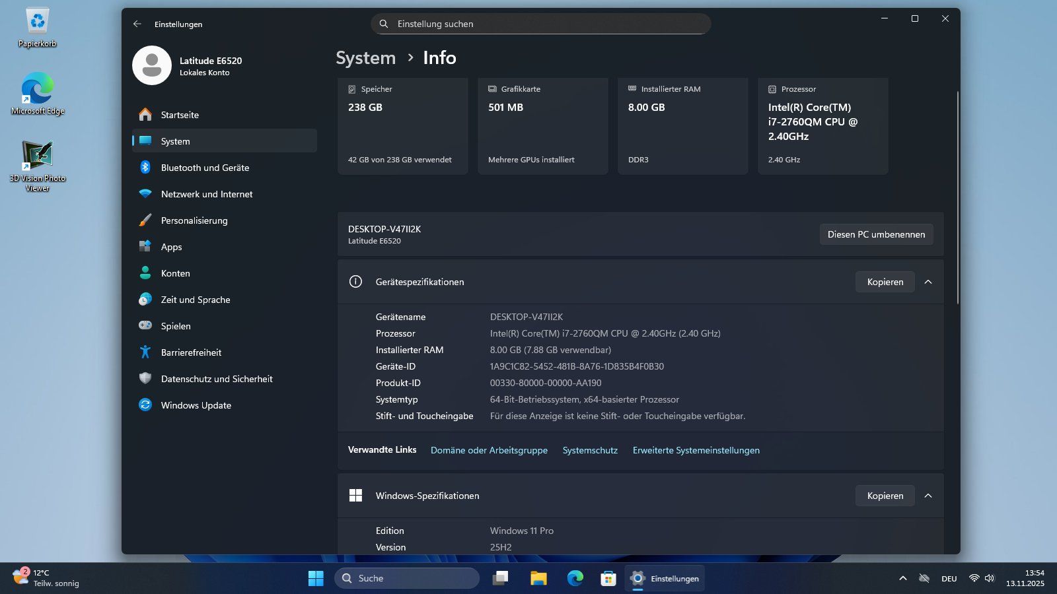Click the Zeit und Sprache globe icon

click(145, 299)
